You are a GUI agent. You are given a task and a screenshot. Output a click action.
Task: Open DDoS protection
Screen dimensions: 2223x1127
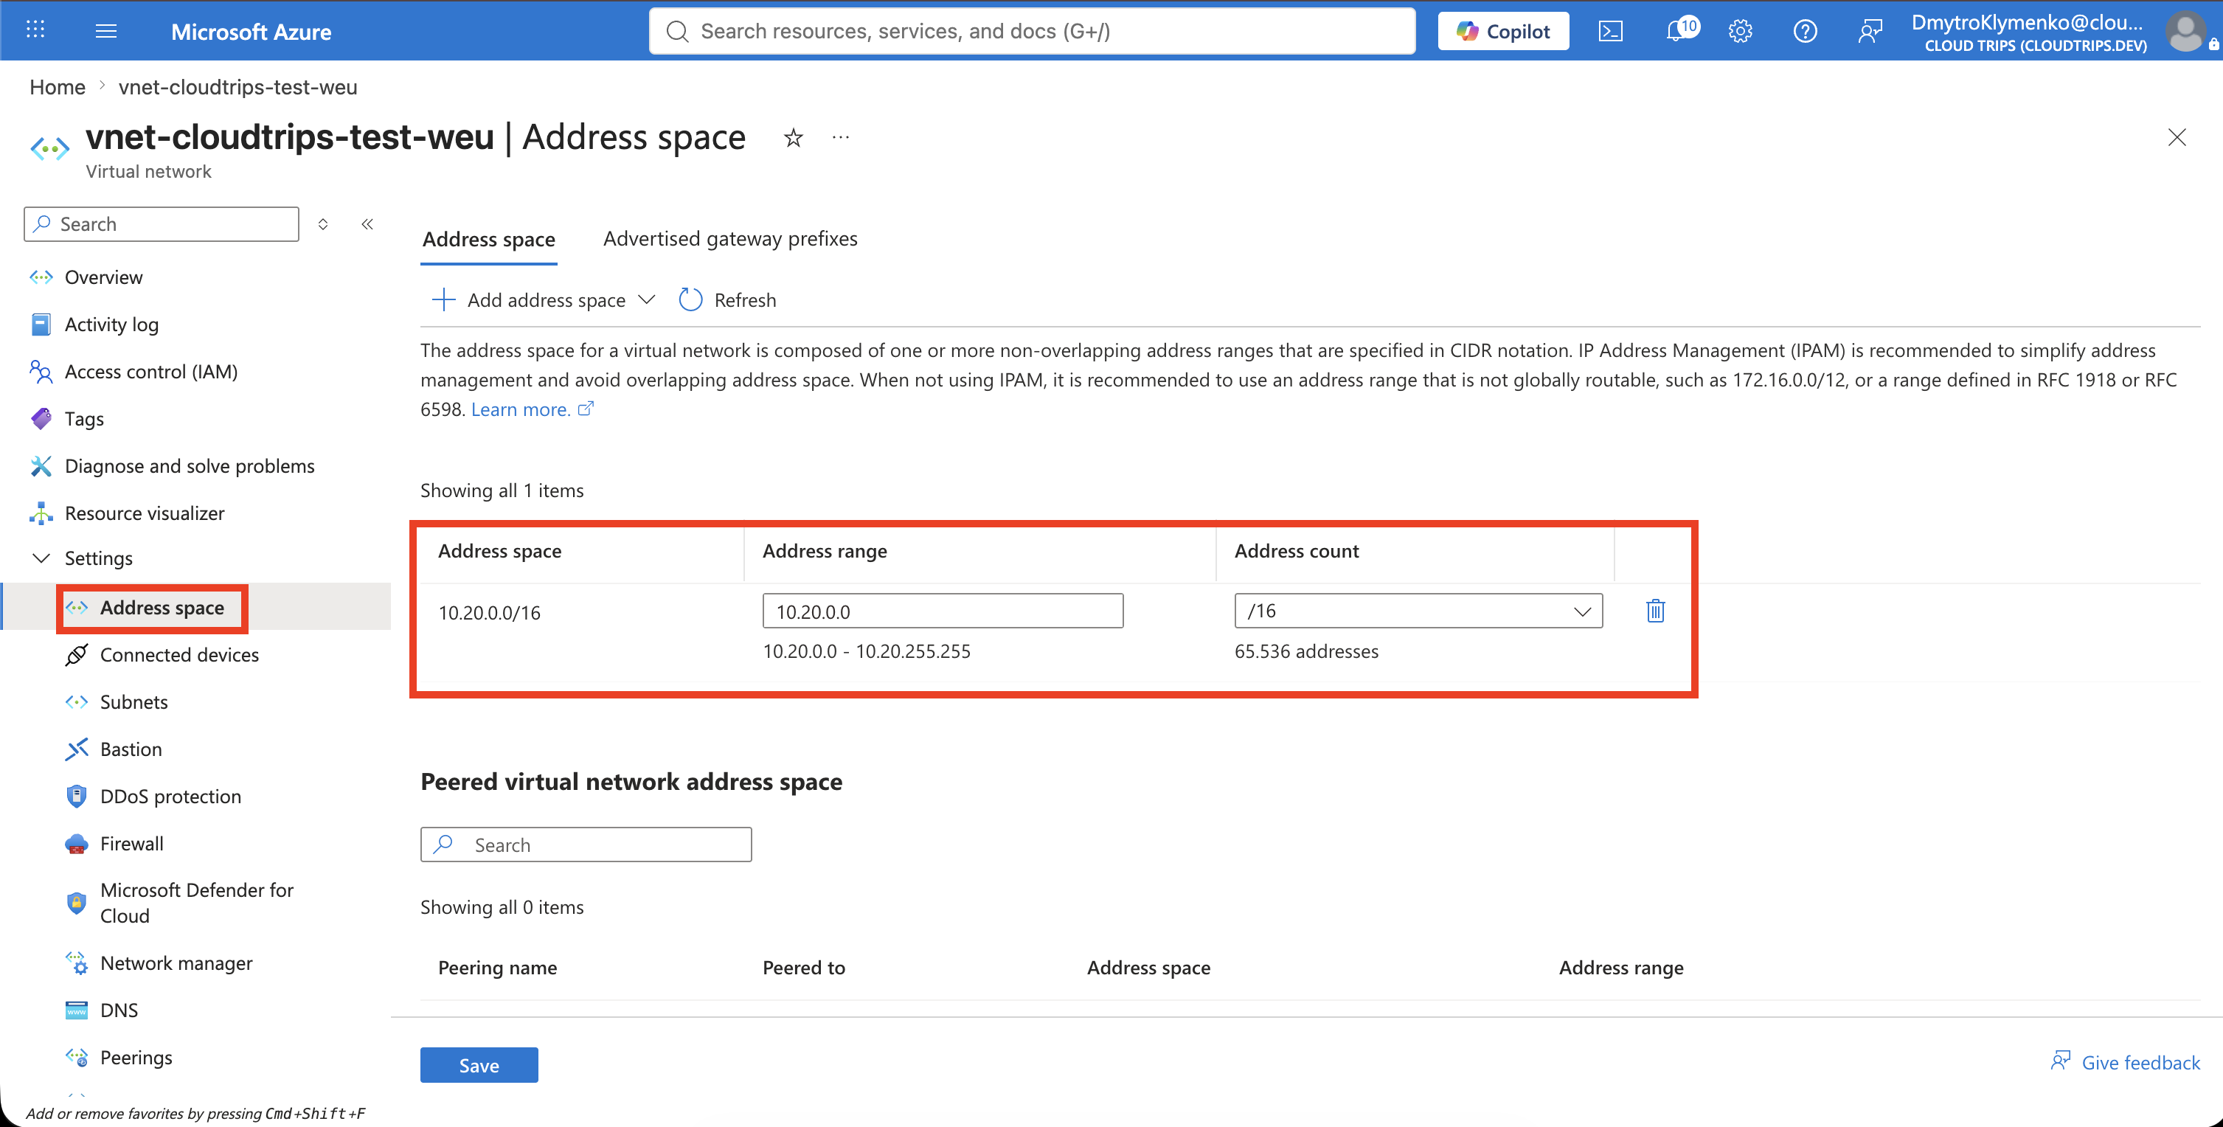coord(170,797)
